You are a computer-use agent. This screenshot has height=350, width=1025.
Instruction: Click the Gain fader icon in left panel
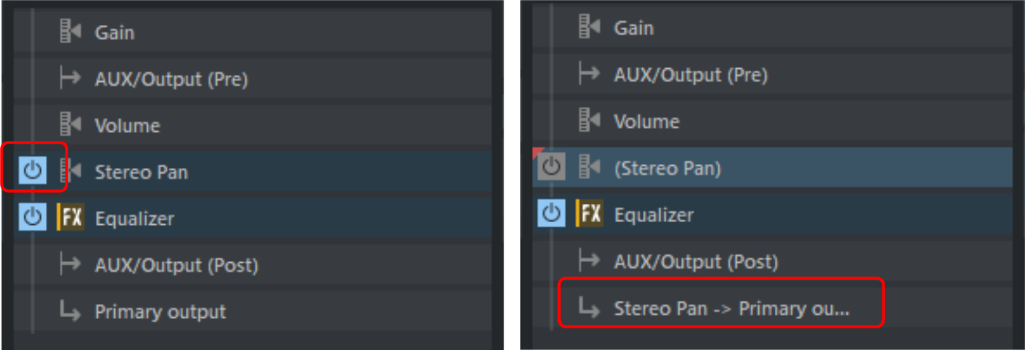coord(70,32)
